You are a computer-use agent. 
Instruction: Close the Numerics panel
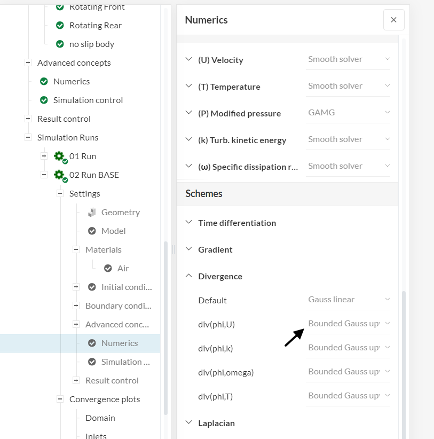point(393,20)
